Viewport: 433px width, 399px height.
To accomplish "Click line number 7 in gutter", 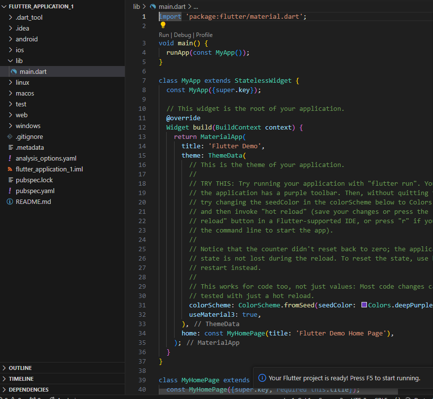I will click(x=144, y=80).
